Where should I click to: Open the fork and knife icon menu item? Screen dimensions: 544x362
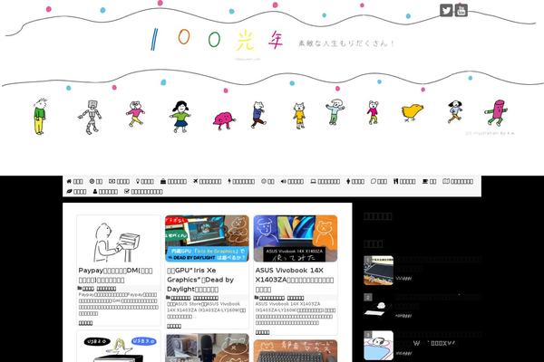(404, 181)
